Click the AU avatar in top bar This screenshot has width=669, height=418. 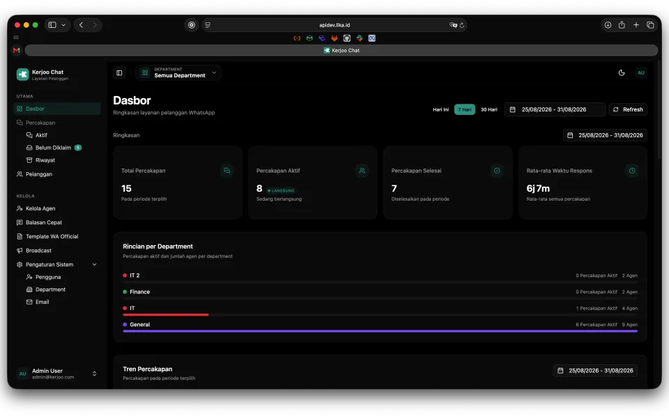pyautogui.click(x=641, y=73)
